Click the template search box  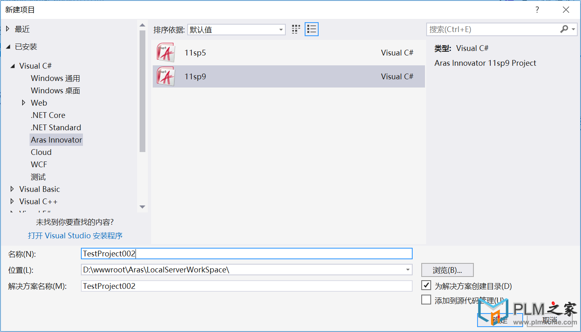pyautogui.click(x=493, y=29)
